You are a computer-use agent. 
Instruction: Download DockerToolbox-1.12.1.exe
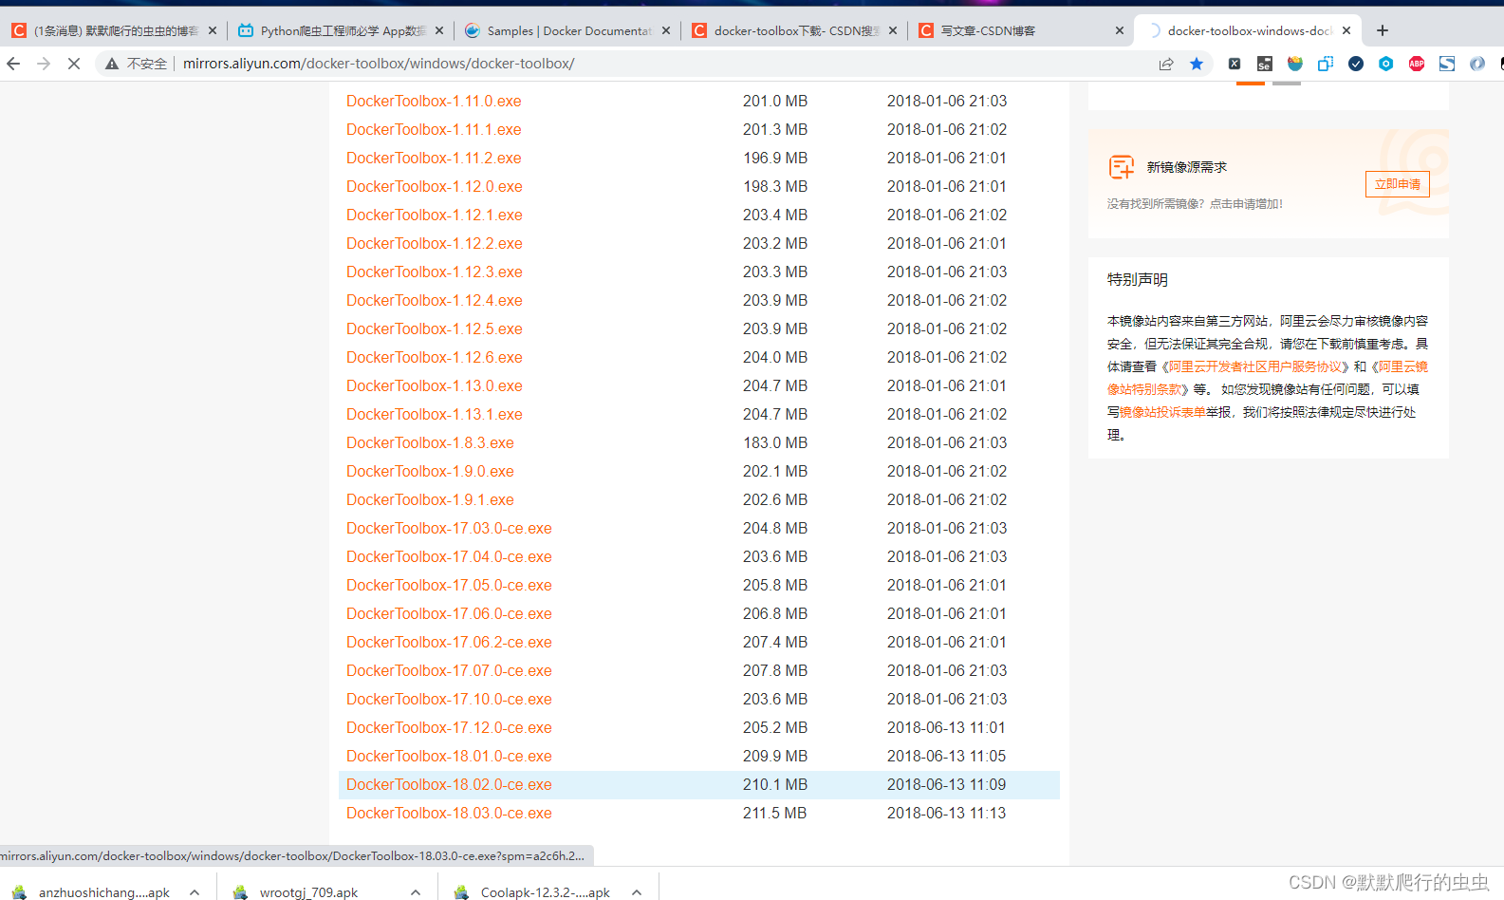435,215
